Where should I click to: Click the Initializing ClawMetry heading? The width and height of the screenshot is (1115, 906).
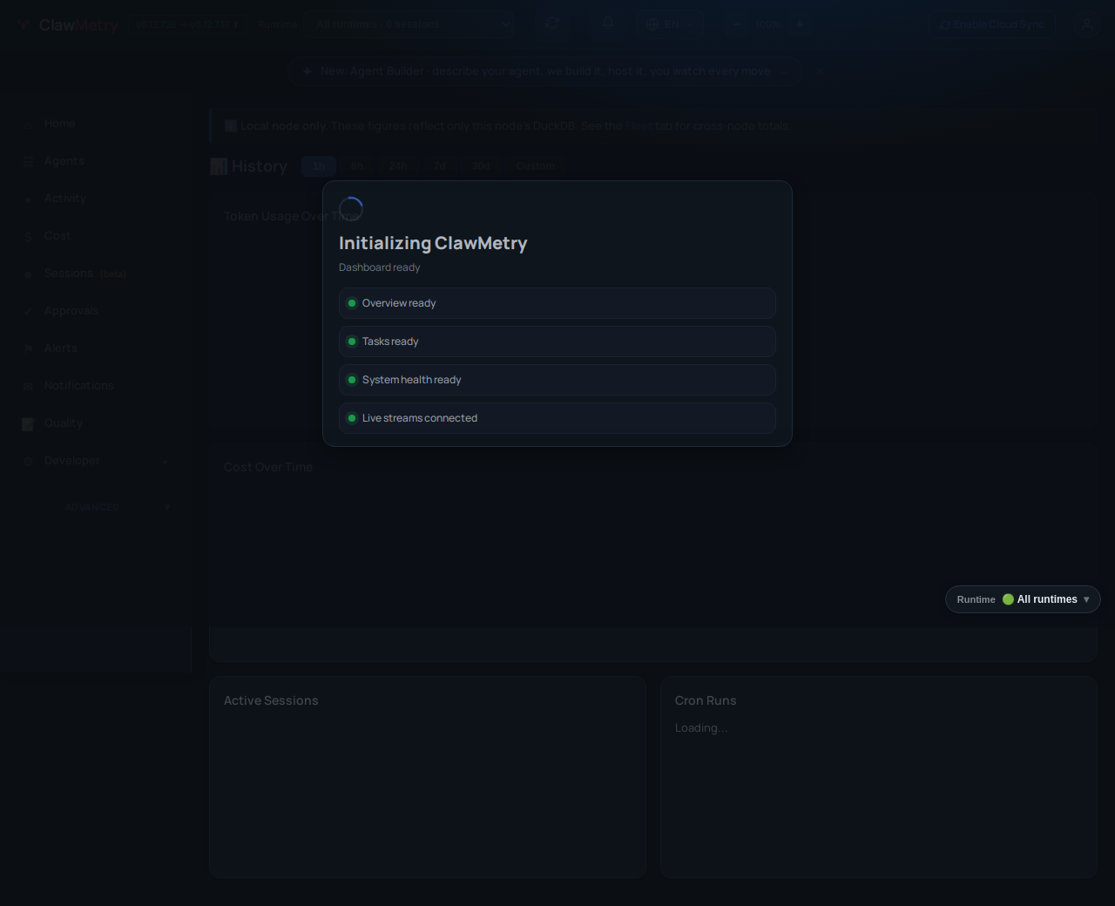pyautogui.click(x=433, y=243)
